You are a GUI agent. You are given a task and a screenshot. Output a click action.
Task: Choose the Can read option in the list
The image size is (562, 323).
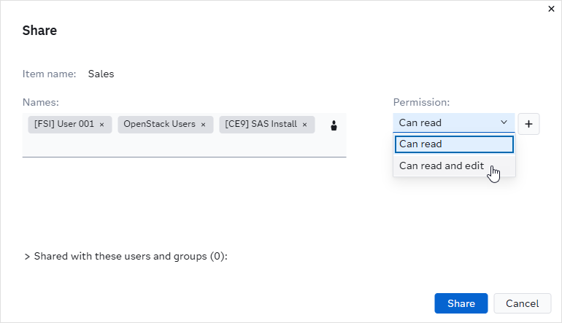click(x=454, y=144)
